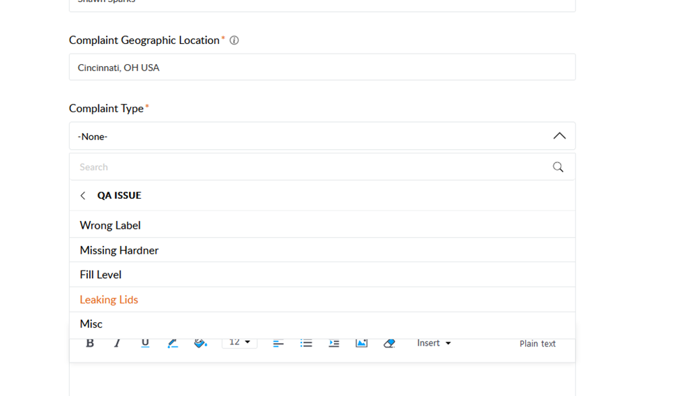Click the indent icon
This screenshot has width=680, height=396.
[x=334, y=343]
